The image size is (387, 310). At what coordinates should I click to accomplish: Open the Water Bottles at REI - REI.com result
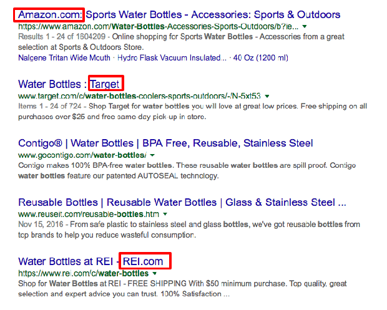click(x=91, y=261)
